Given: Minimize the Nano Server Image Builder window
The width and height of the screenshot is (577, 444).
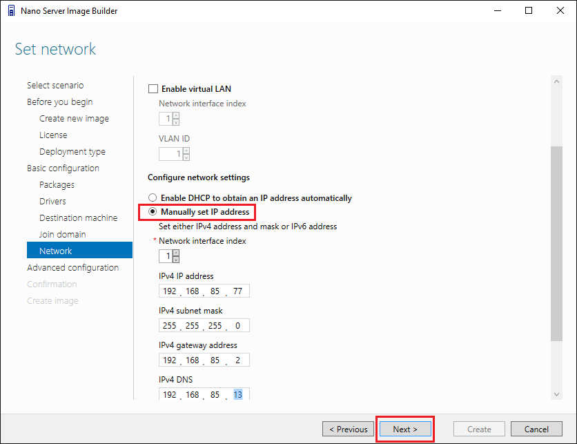Looking at the screenshot, I should point(498,10).
